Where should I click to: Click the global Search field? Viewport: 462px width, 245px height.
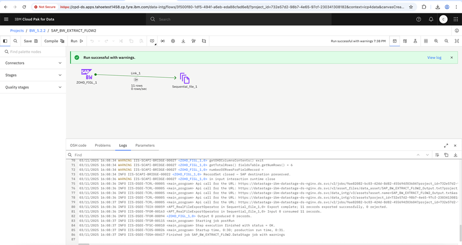pyautogui.click(x=238, y=19)
